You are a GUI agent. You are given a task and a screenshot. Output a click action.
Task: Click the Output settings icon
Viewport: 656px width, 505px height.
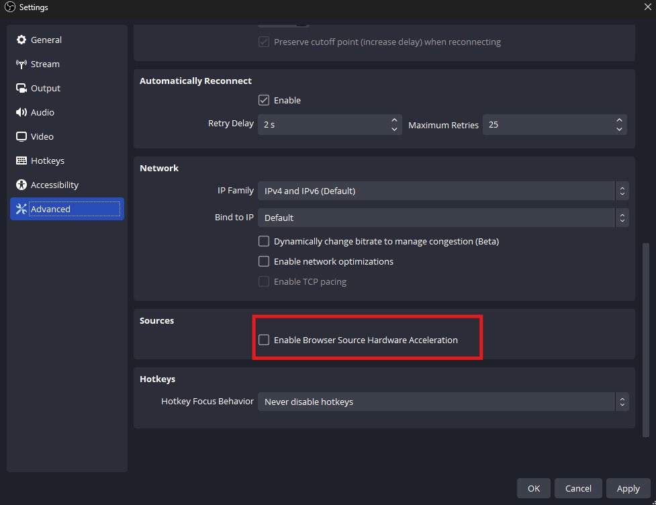click(x=21, y=88)
